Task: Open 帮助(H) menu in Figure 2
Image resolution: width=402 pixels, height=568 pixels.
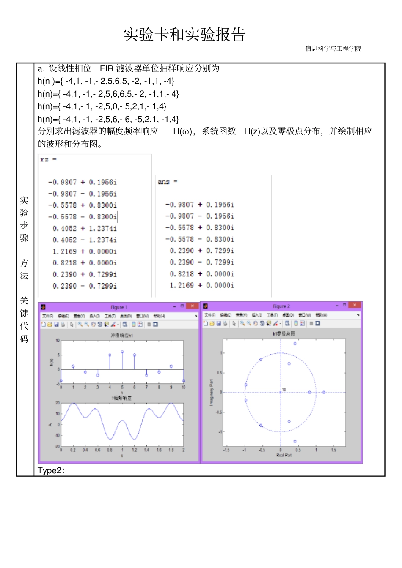Action: click(321, 315)
